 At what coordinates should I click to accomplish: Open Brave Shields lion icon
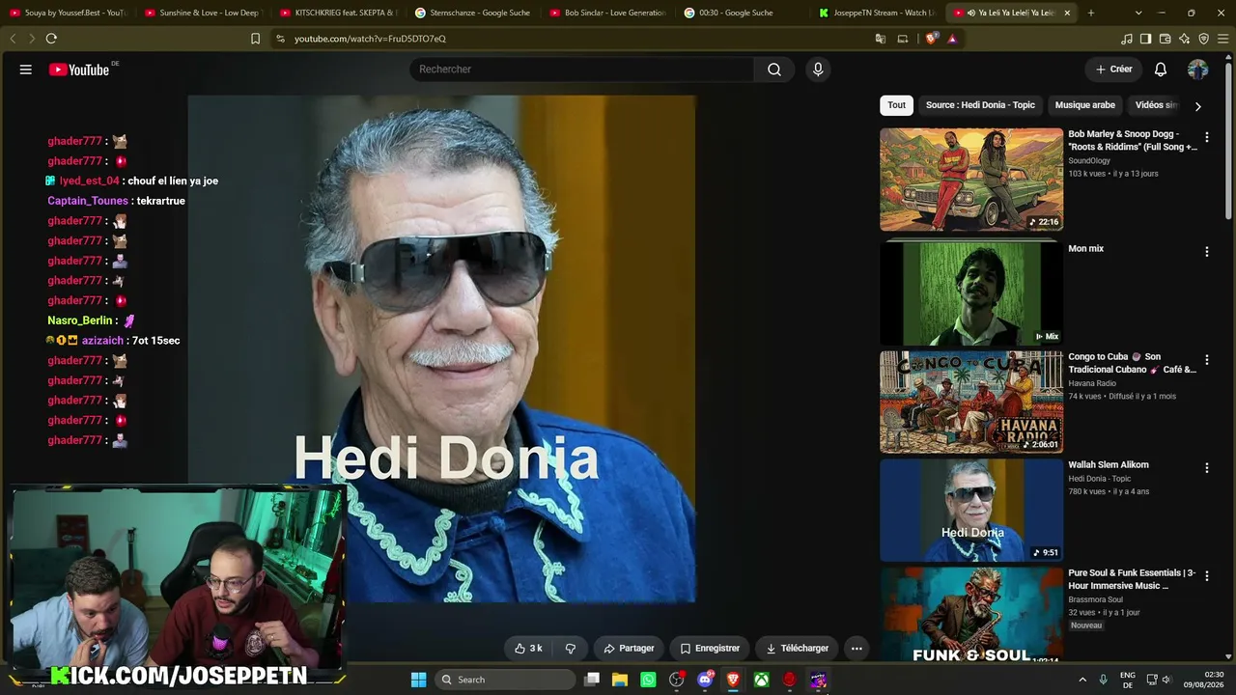931,39
